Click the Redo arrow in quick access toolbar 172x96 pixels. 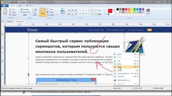[30, 6]
